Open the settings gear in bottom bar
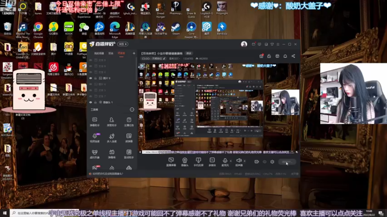Screen dimensions: 387x217 [x=272, y=162]
